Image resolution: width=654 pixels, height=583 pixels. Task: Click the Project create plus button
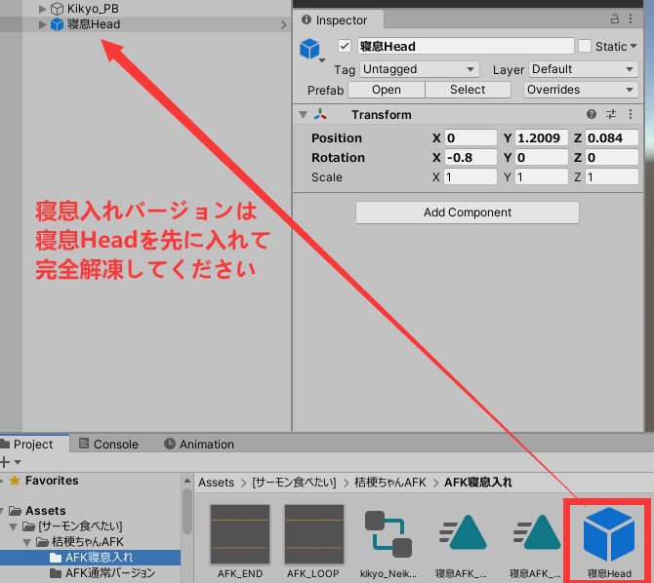pyautogui.click(x=6, y=462)
